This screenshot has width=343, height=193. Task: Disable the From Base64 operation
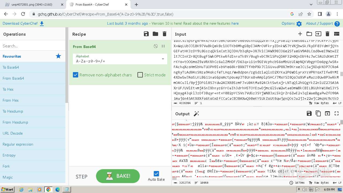tap(156, 46)
